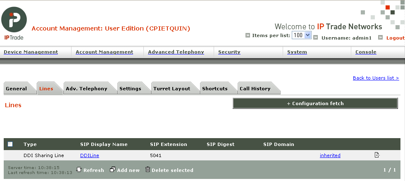
Task: Open the Security menu
Action: click(229, 52)
